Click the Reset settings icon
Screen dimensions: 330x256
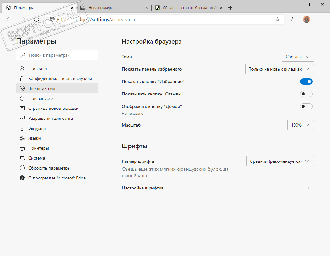click(x=22, y=168)
